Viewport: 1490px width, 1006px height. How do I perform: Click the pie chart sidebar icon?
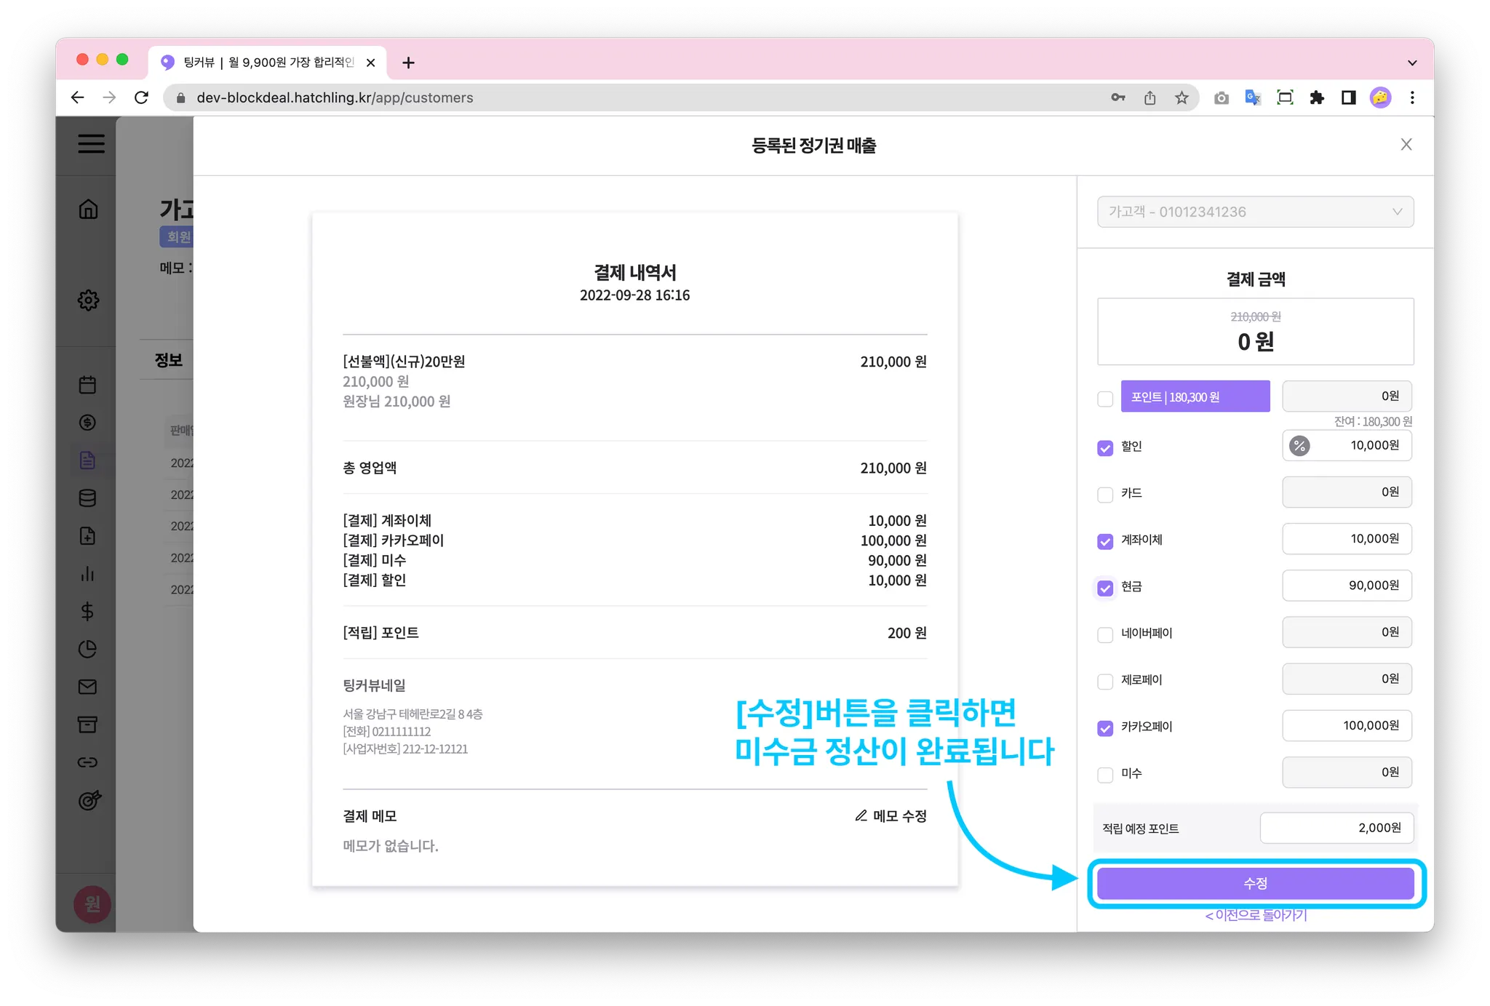87,649
